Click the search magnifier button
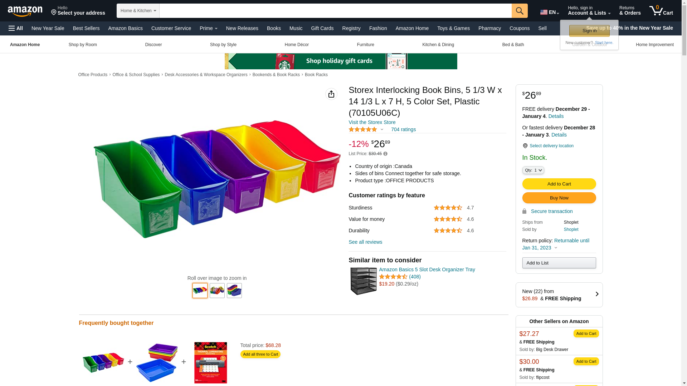The image size is (687, 386). [x=520, y=11]
